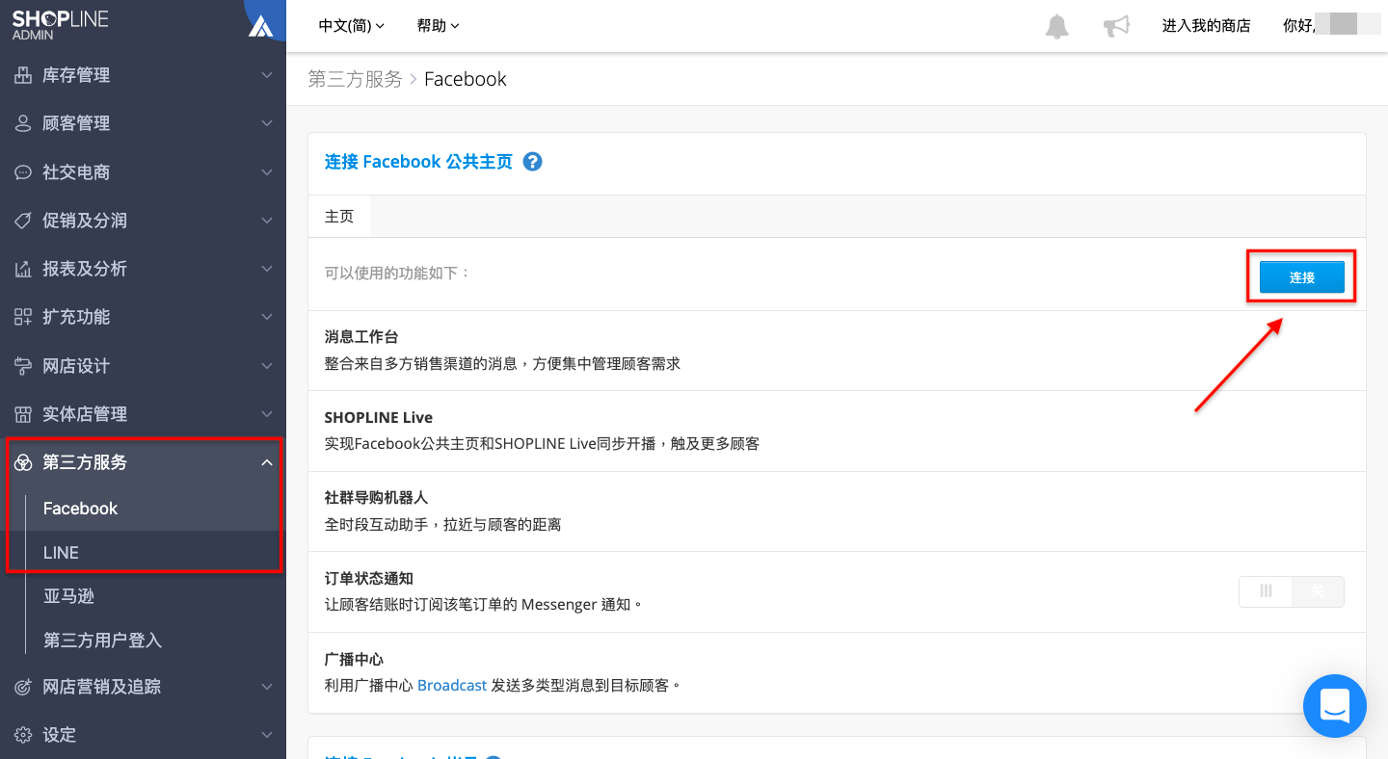Expand the 帮助 help dropdown
The width and height of the screenshot is (1388, 759).
[437, 26]
